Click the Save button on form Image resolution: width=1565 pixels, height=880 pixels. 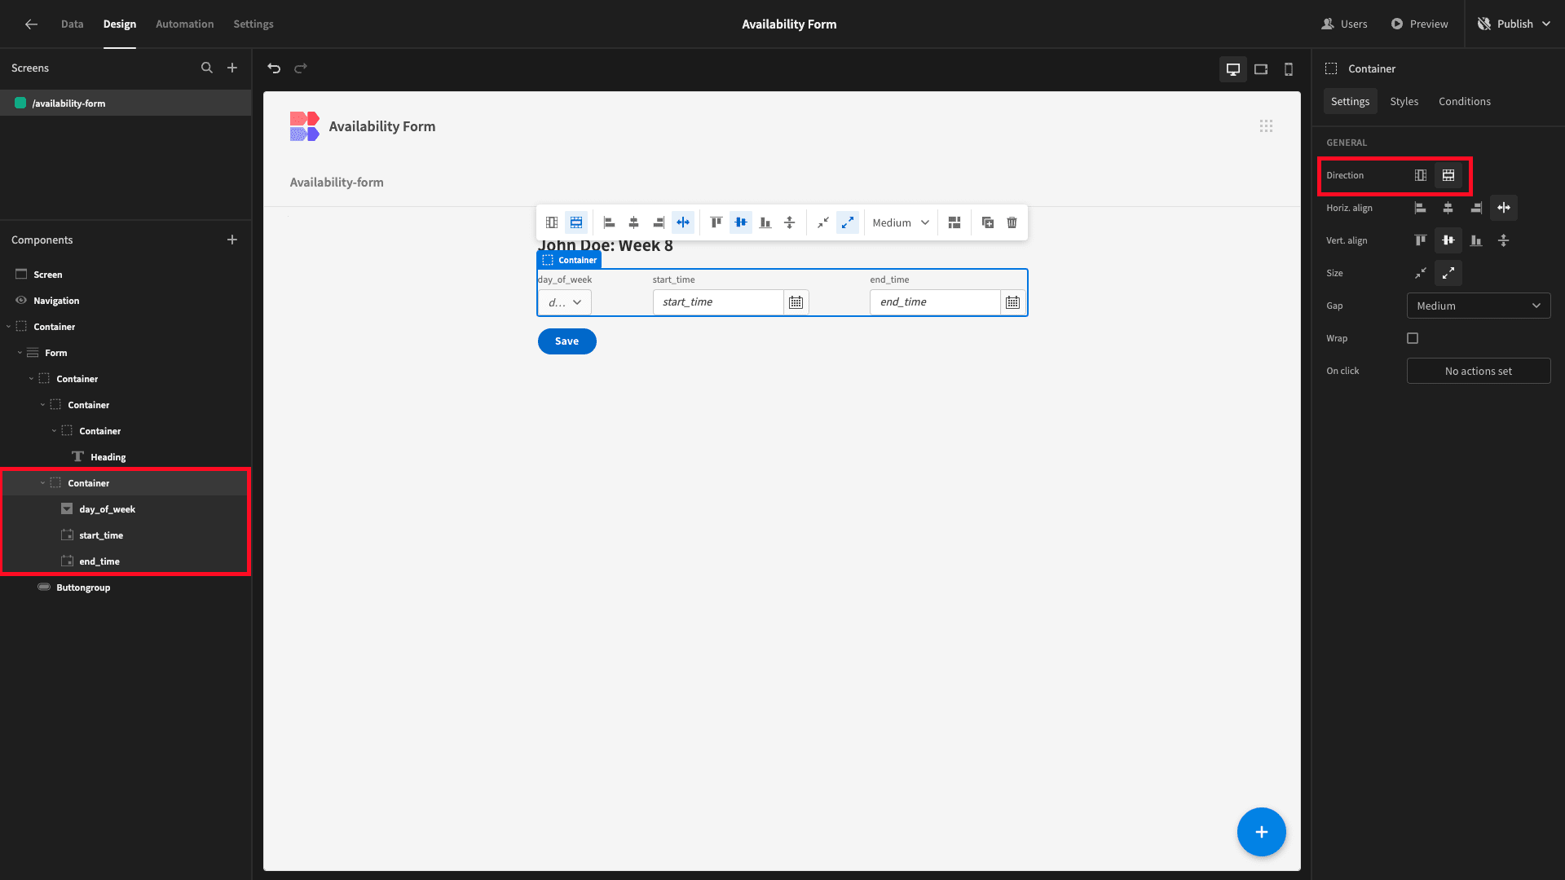(566, 341)
